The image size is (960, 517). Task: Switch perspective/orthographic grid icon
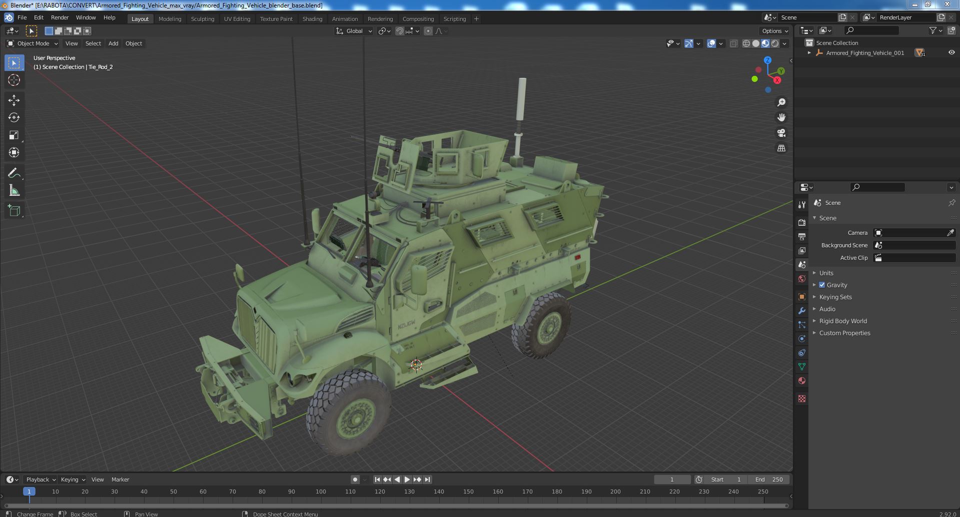781,148
